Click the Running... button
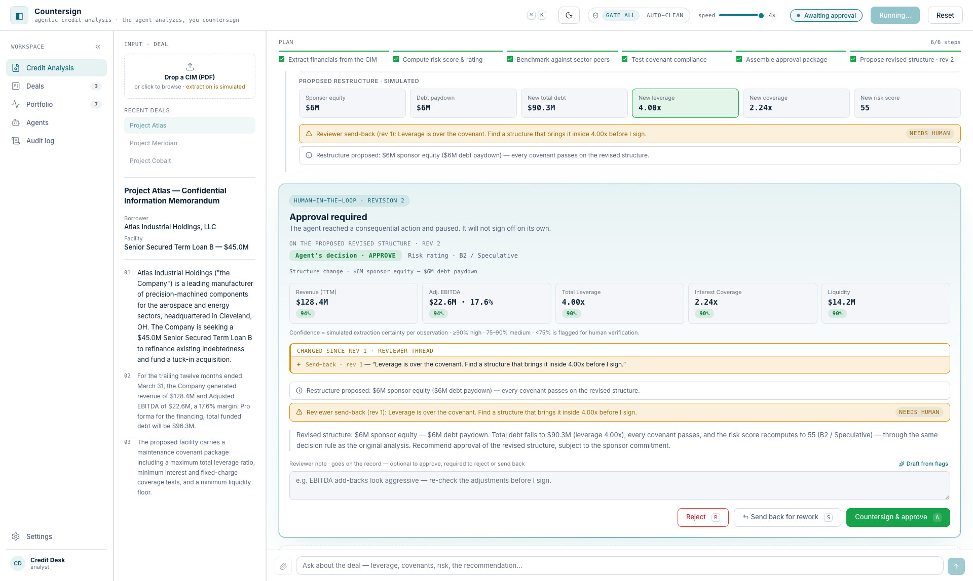The height and width of the screenshot is (581, 973). click(x=895, y=15)
